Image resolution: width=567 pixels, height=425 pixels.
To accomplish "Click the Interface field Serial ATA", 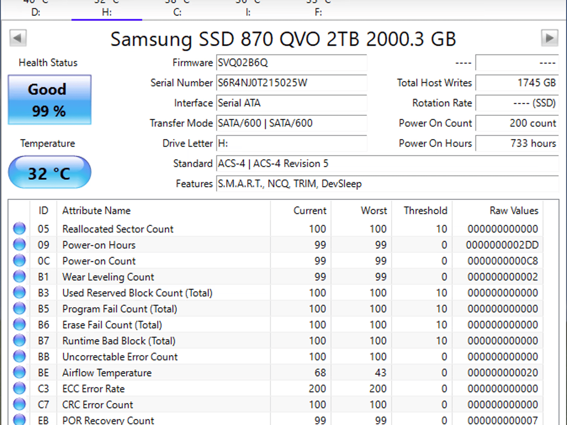I will pyautogui.click(x=292, y=103).
